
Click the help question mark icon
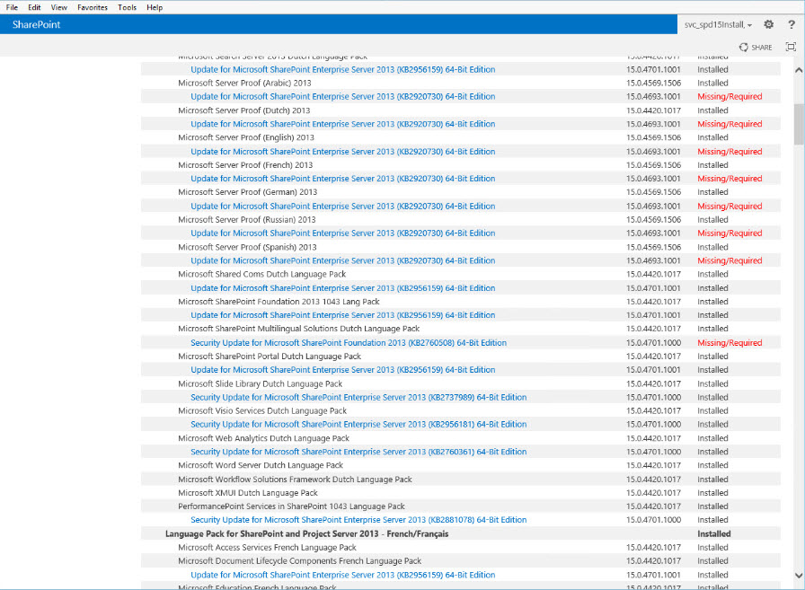[x=792, y=24]
